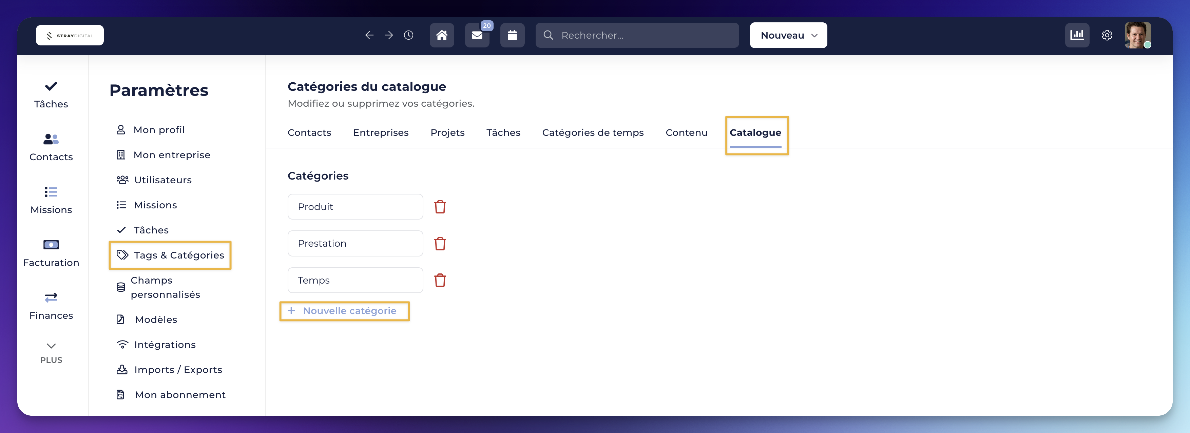Open Imports / Exports settings
Viewport: 1190px width, 433px height.
pyautogui.click(x=169, y=370)
